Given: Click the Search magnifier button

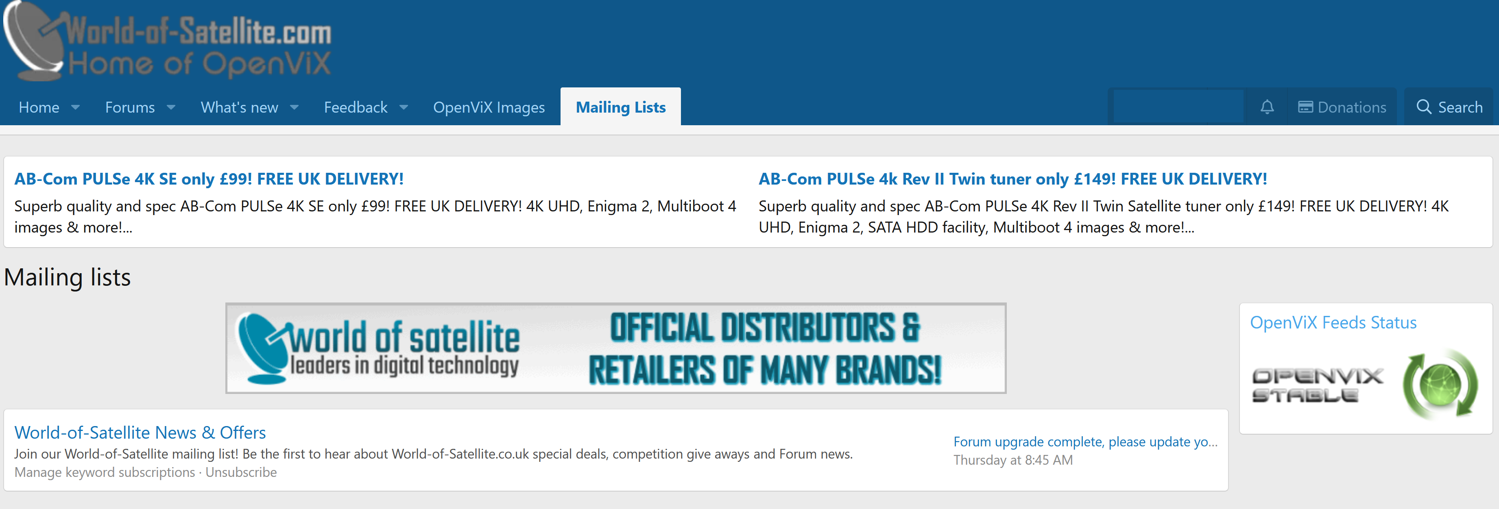Looking at the screenshot, I should (x=1449, y=107).
